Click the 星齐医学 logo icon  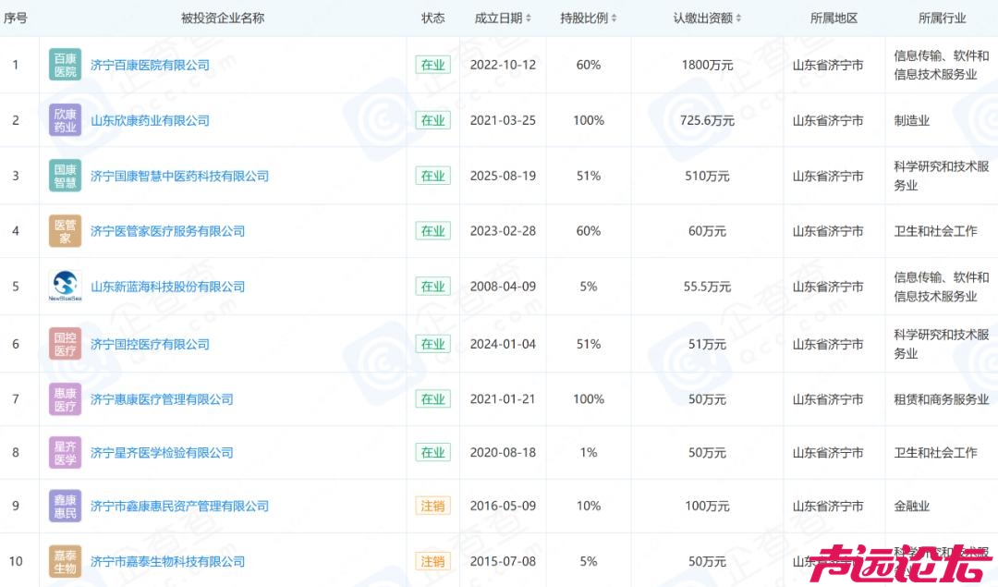[x=64, y=452]
